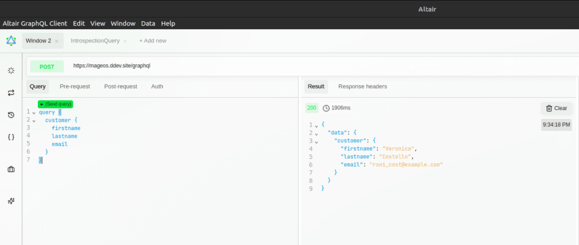
Task: Click the sparkle AI assistant icon
Action: pos(11,201)
